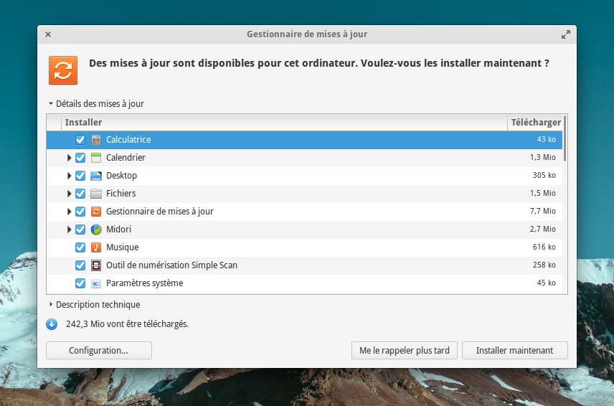Uncheck the Calculatrice update checkbox

coord(80,140)
